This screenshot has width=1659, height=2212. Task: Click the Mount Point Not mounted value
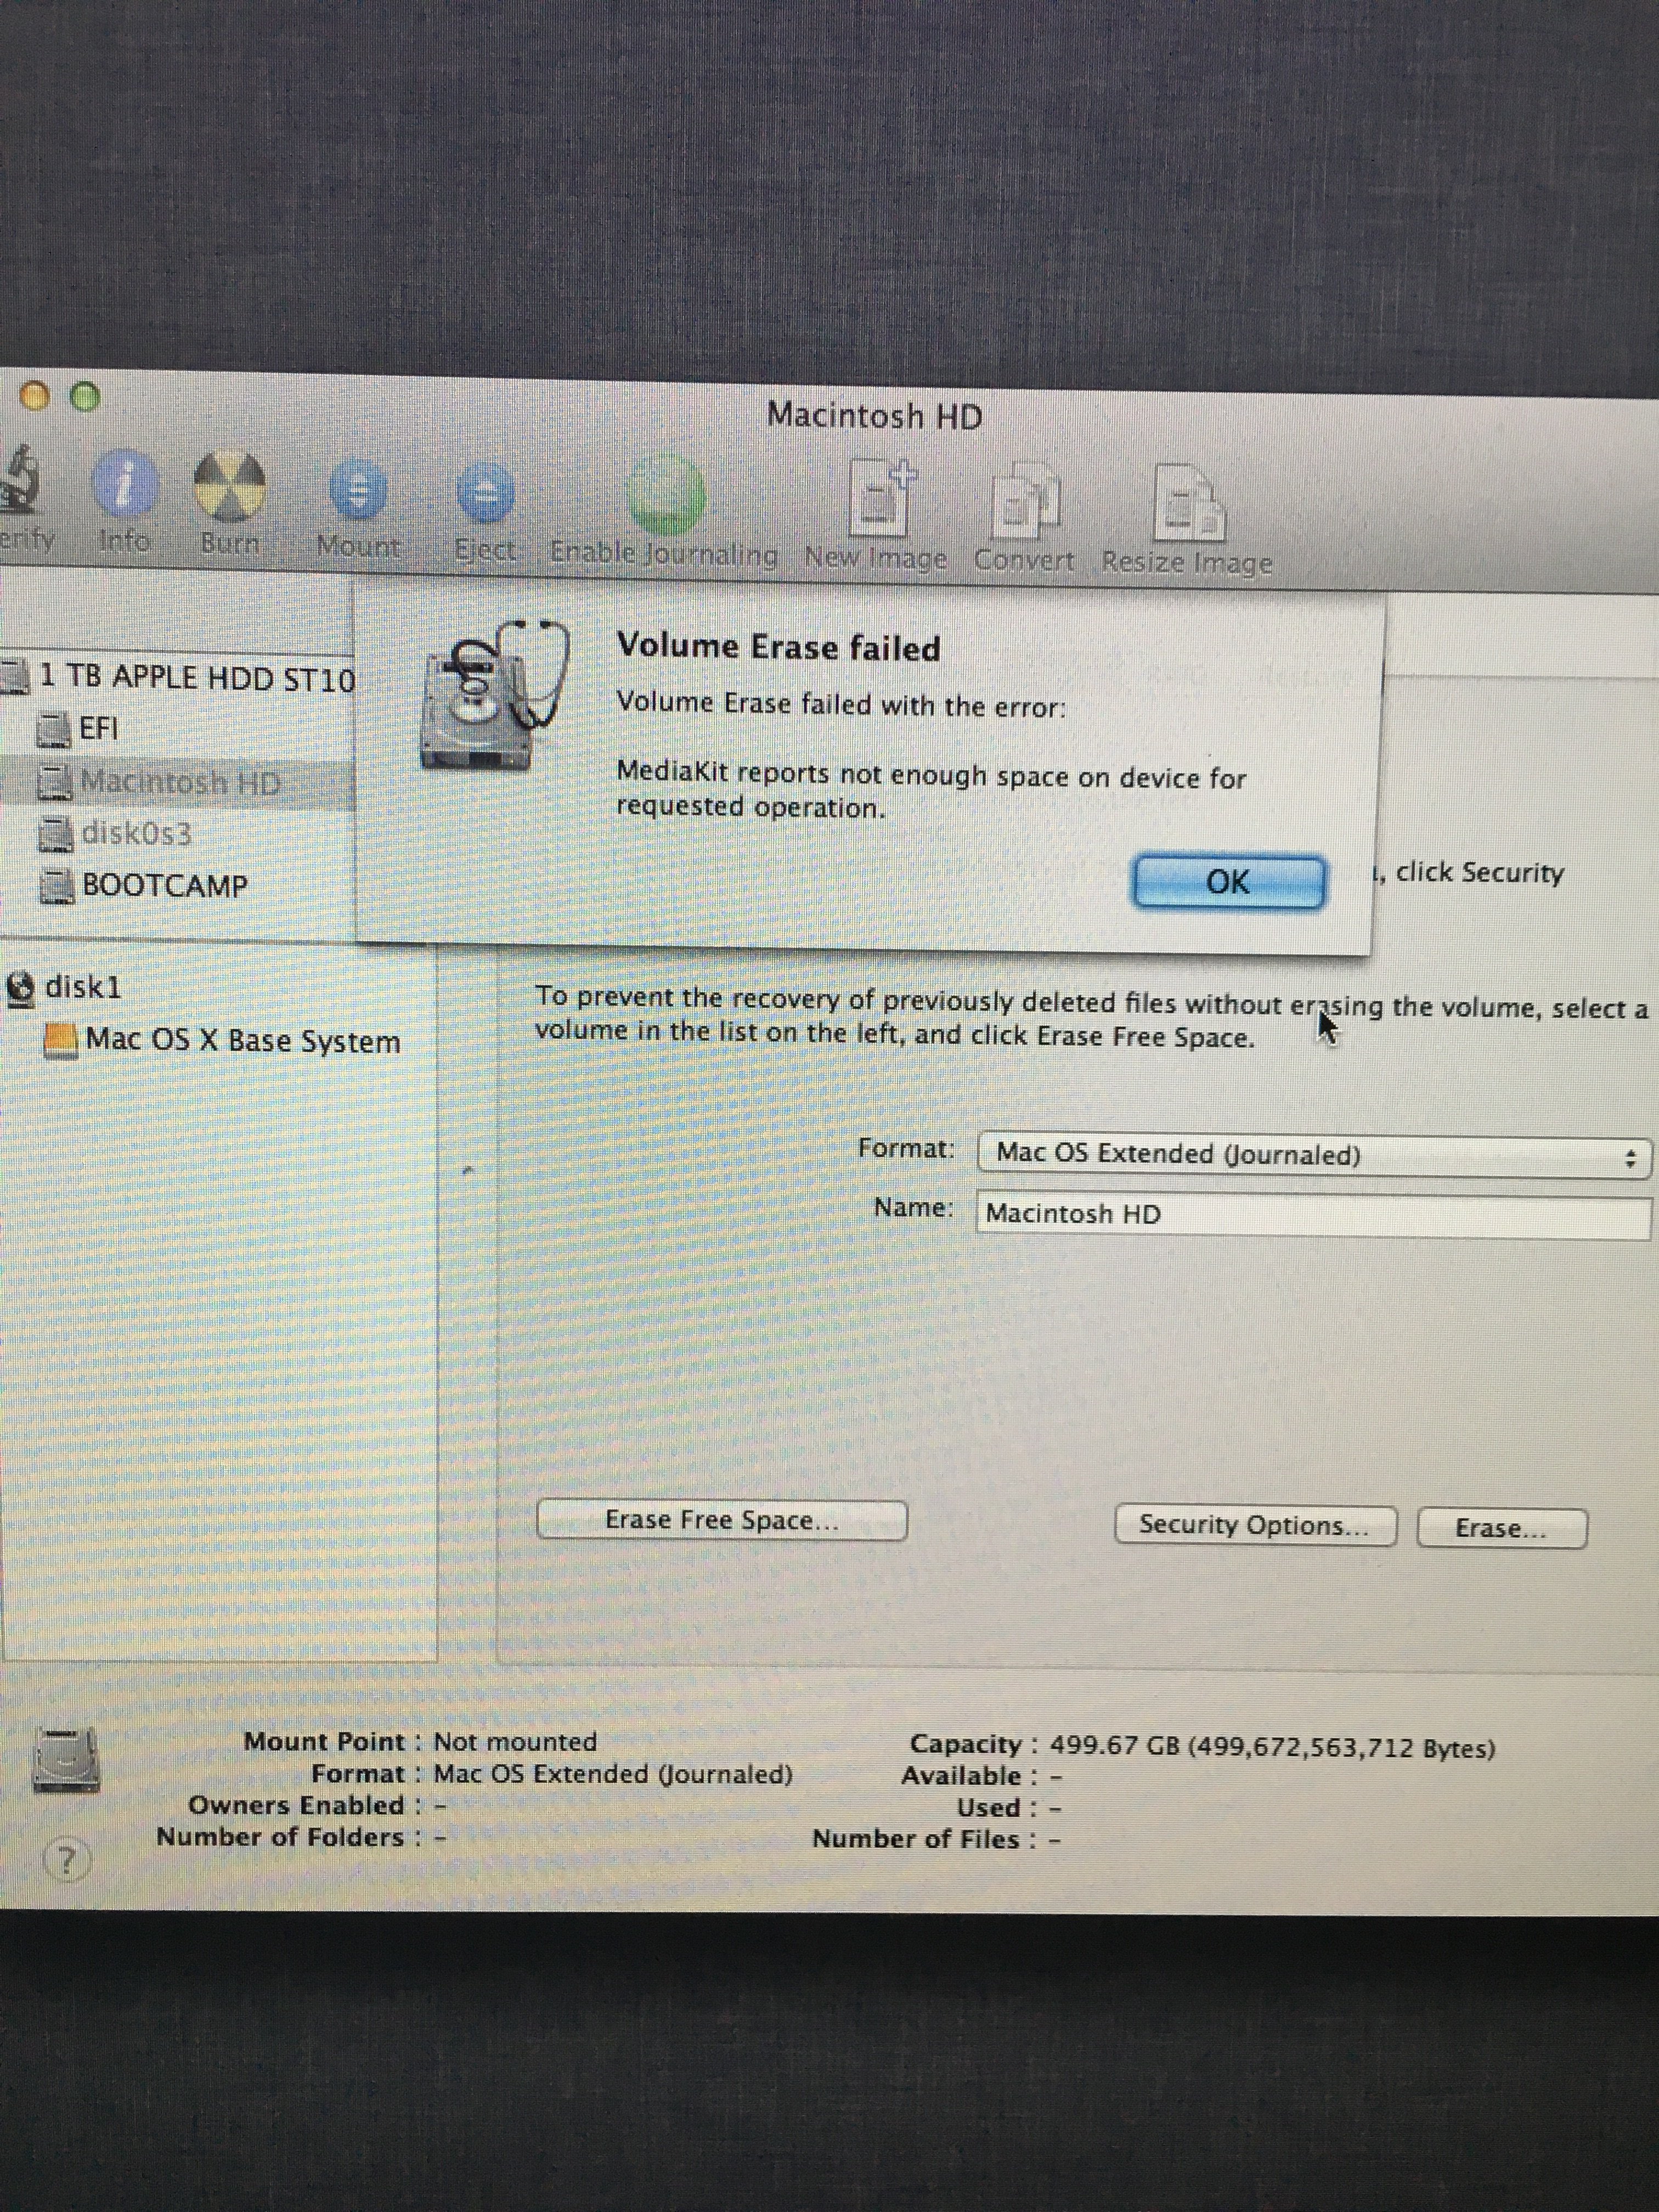515,1741
